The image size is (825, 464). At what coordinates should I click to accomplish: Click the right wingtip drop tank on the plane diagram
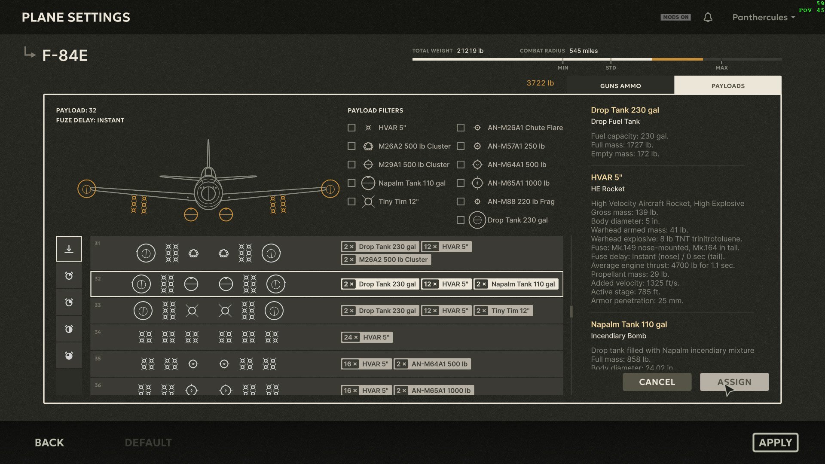(330, 189)
